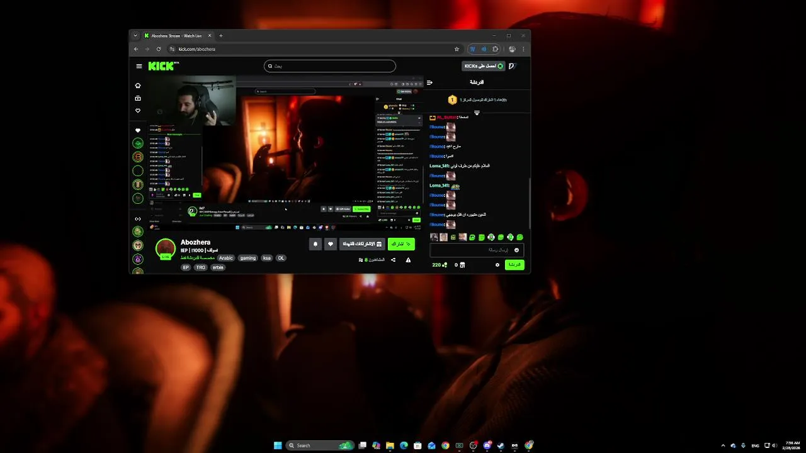Select the EP tag
The image size is (806, 453).
tap(186, 267)
